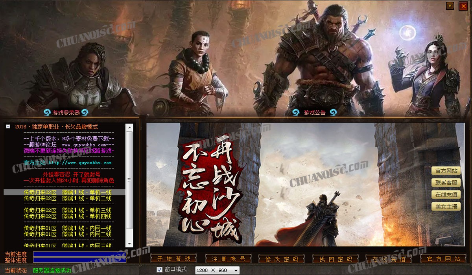Collapse the 2016·独家单职业 server group
The height and width of the screenshot is (275, 472).
click(x=8, y=127)
